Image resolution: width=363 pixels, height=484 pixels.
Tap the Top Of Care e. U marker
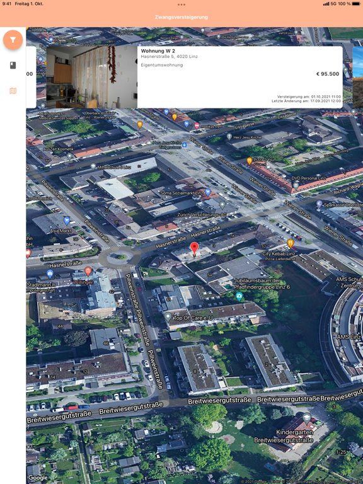(x=168, y=316)
